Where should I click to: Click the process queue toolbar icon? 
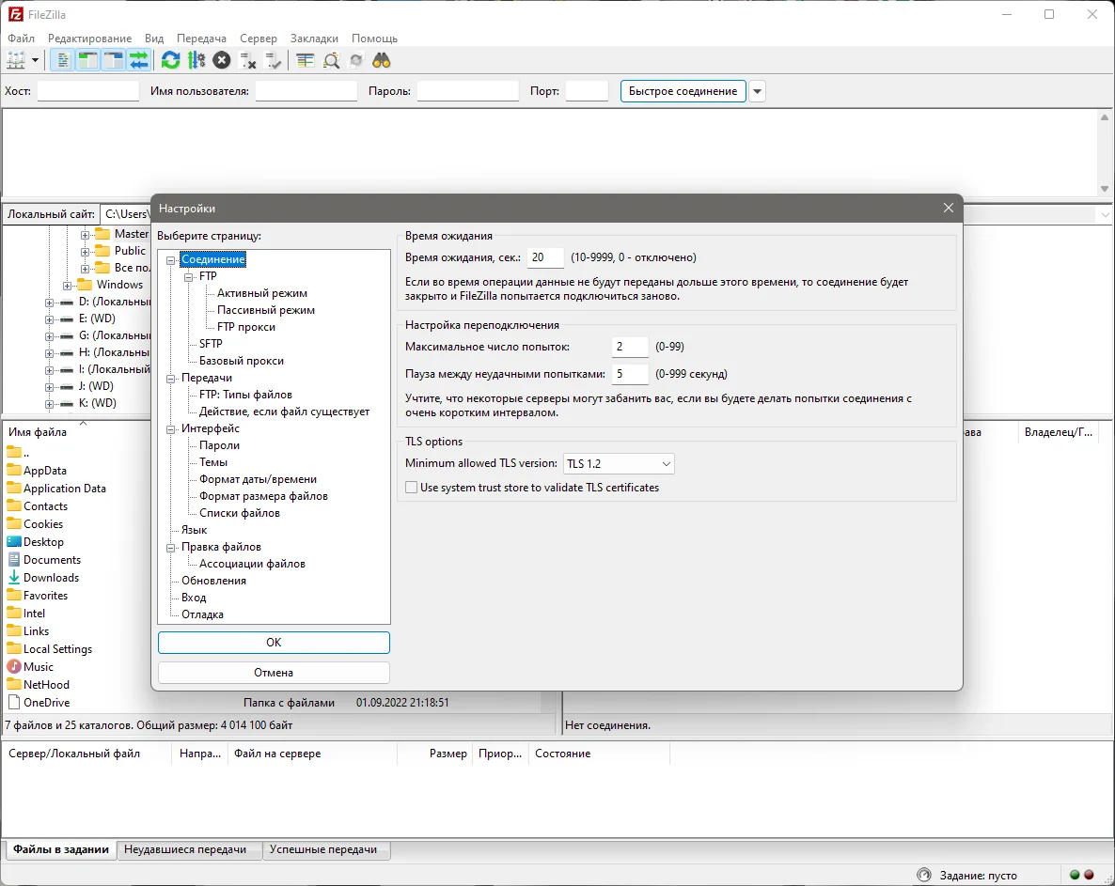tap(196, 60)
